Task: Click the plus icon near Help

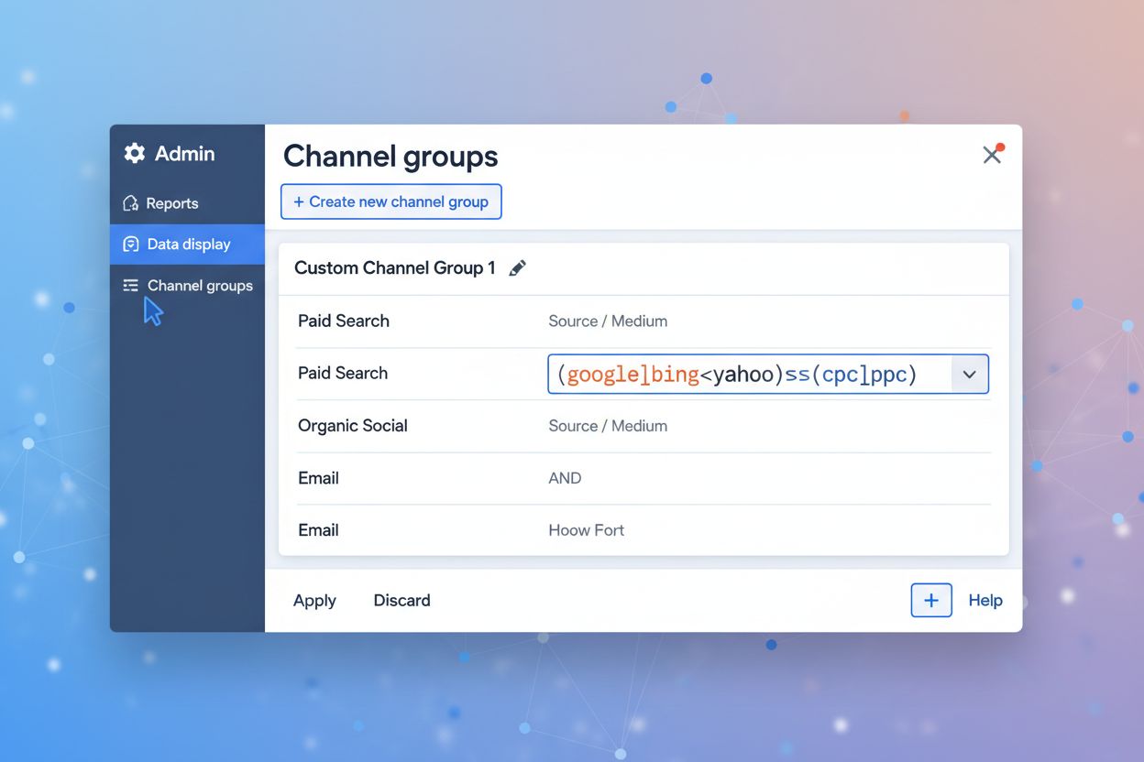Action: (930, 600)
